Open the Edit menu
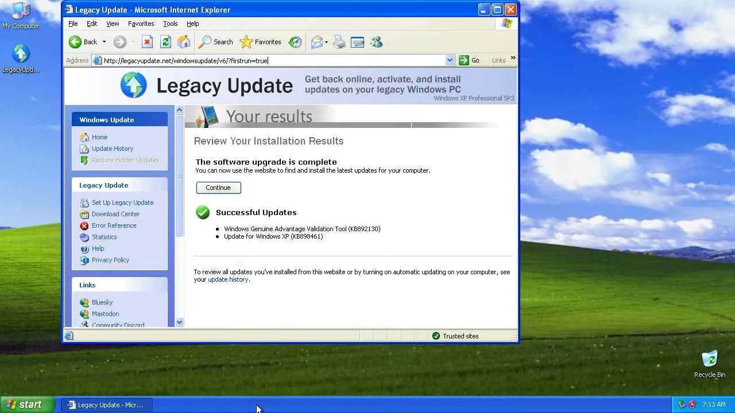735x413 pixels. [92, 24]
